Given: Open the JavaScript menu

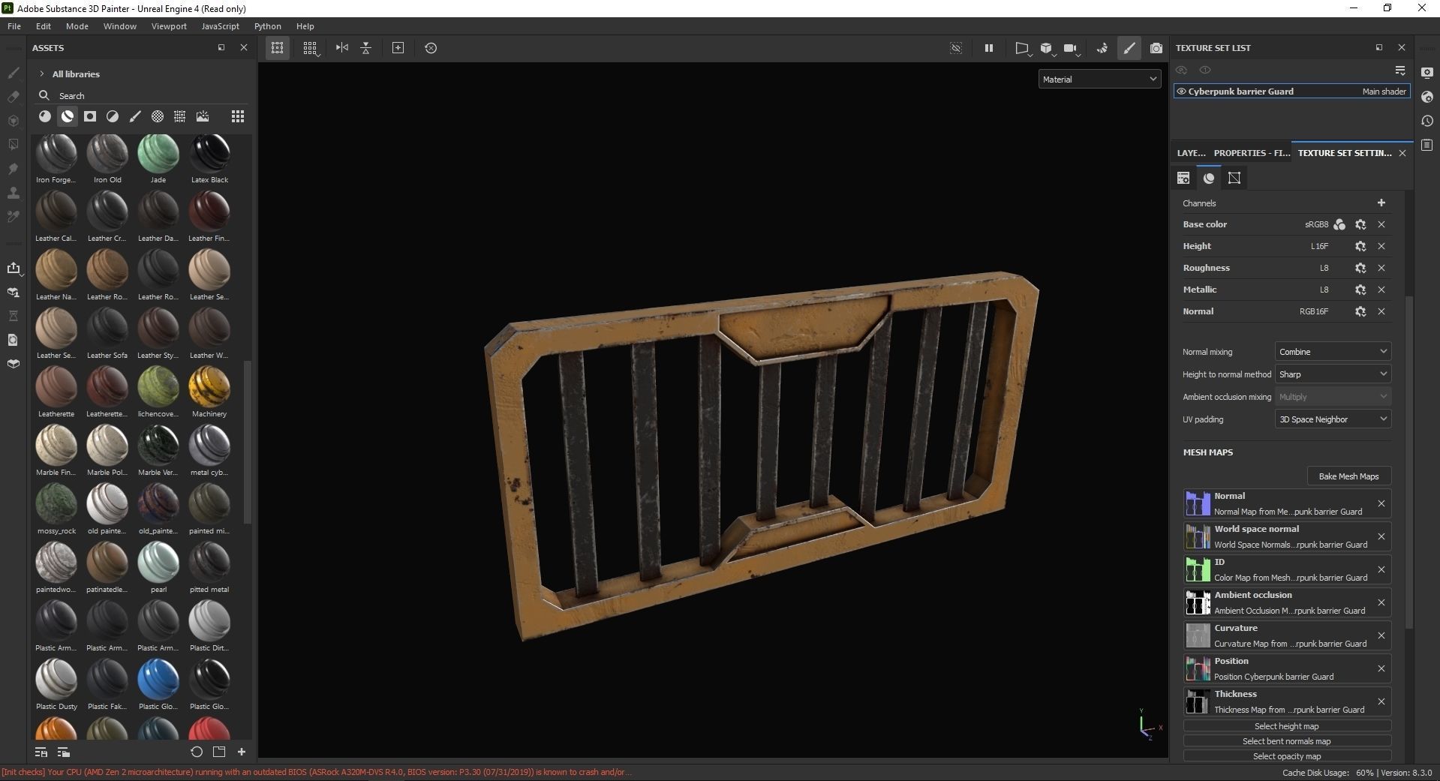Looking at the screenshot, I should [221, 26].
